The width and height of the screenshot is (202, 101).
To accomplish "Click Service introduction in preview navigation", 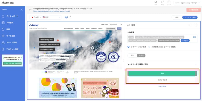I will (x=68, y=28).
